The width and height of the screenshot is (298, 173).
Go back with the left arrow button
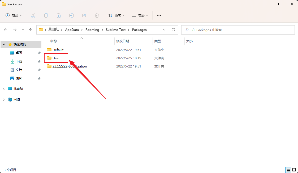pos(6,30)
